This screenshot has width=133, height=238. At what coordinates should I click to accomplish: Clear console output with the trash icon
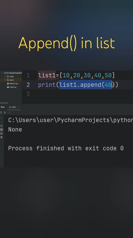pos(1,137)
